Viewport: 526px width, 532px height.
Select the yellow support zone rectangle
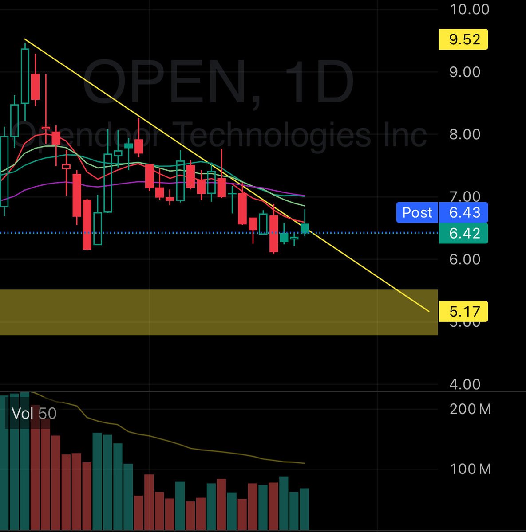[219, 312]
